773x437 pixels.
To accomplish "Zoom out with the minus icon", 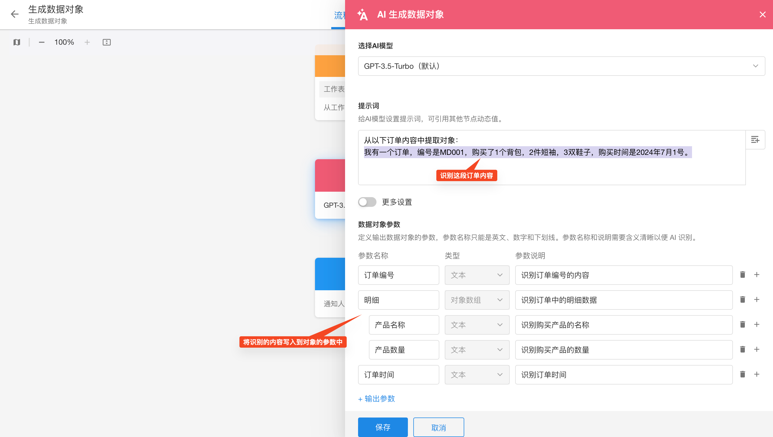I will (42, 42).
